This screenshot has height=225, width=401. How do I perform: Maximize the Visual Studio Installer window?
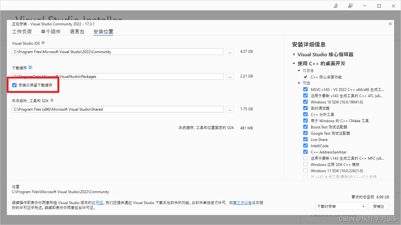(379, 6)
